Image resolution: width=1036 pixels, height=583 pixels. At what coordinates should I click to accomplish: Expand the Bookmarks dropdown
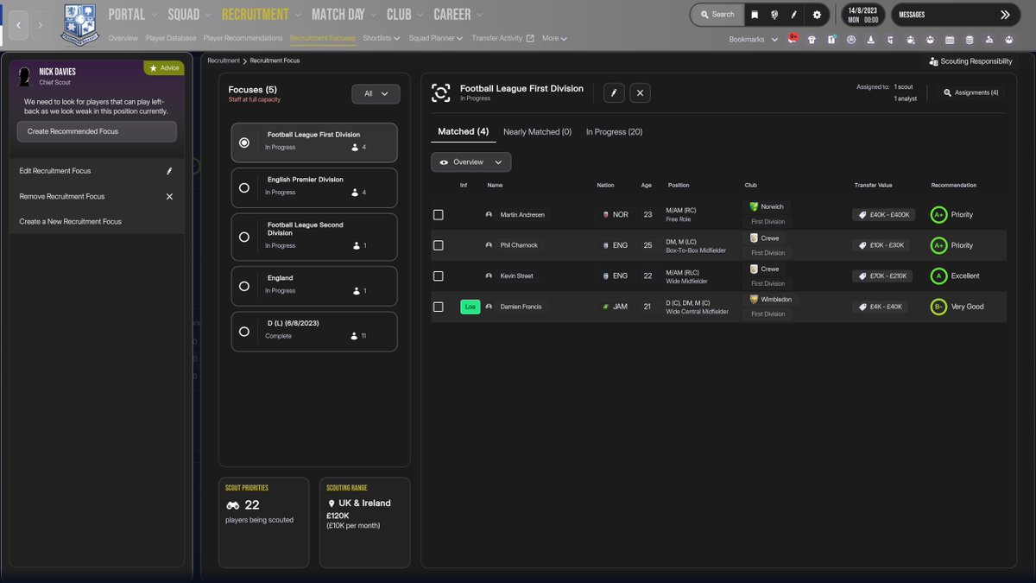753,39
